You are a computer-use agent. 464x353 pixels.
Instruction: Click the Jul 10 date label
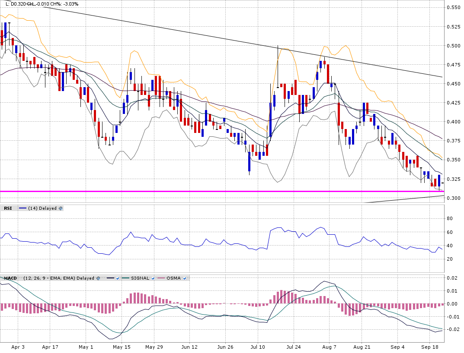[x=258, y=347]
